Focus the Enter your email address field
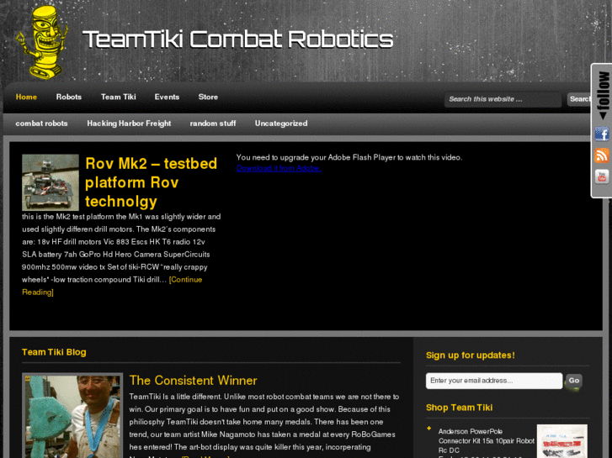612x458 pixels. 494,381
